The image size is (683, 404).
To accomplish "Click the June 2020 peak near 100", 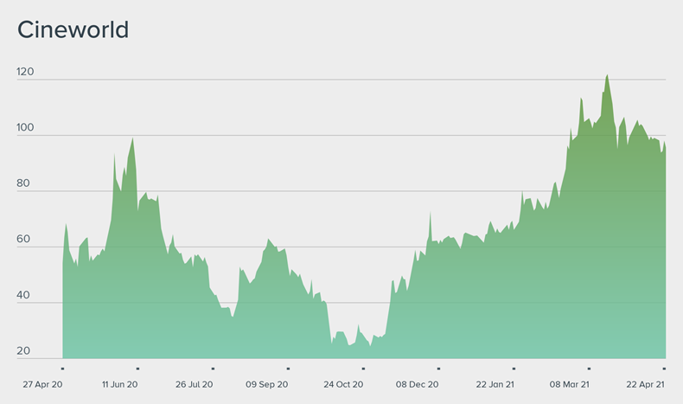I will 132,140.
